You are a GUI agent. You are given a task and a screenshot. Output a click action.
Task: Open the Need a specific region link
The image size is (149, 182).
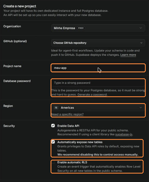click(67, 114)
